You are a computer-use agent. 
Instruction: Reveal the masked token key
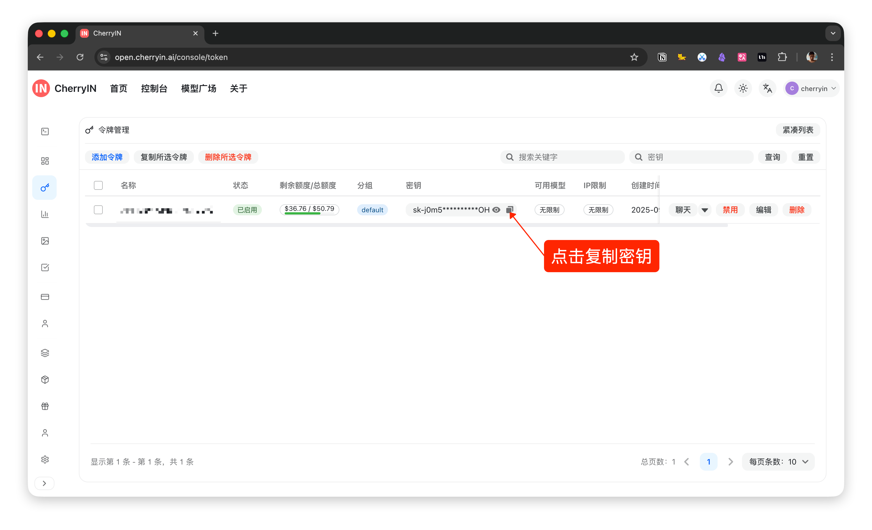click(496, 210)
